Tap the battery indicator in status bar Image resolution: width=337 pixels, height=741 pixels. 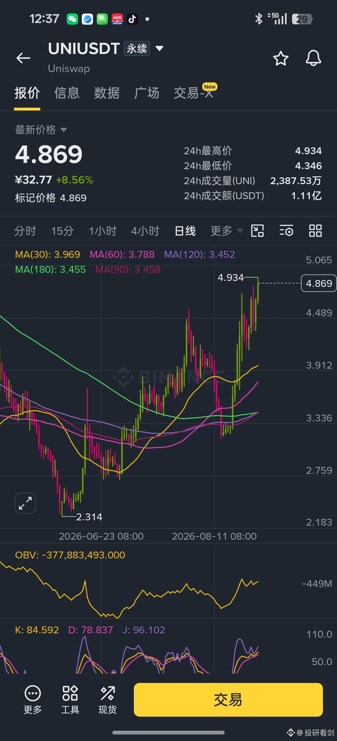click(302, 19)
